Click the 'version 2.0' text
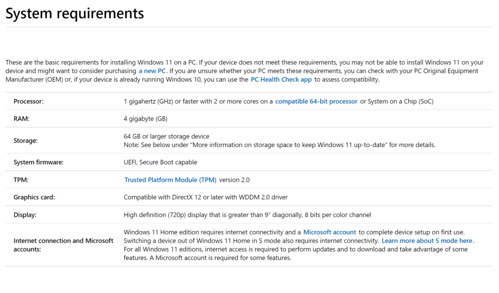Screen dimensions: 499x293 234,180
